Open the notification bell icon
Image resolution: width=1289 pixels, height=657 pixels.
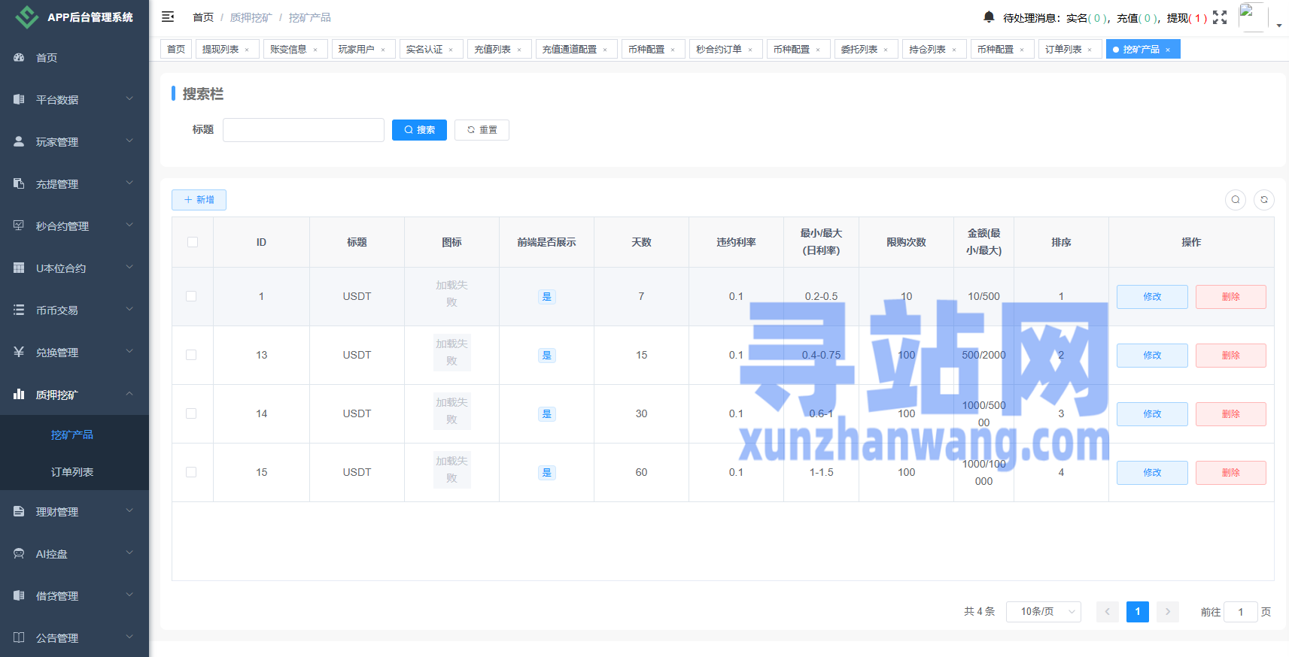(x=989, y=17)
